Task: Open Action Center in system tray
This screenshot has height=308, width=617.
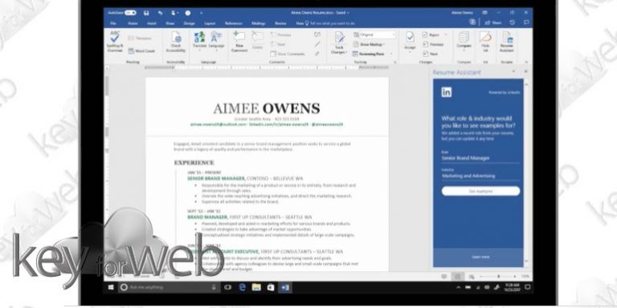Action: (527, 288)
